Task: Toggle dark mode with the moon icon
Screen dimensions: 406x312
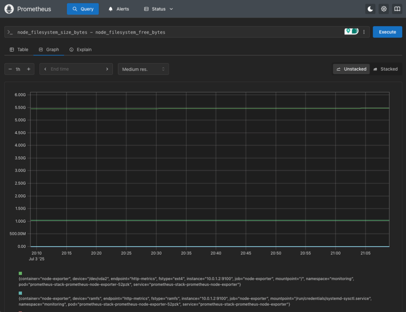Action: pyautogui.click(x=370, y=9)
